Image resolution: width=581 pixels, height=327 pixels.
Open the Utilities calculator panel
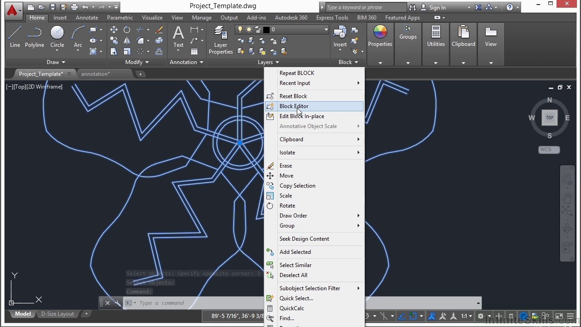click(436, 36)
